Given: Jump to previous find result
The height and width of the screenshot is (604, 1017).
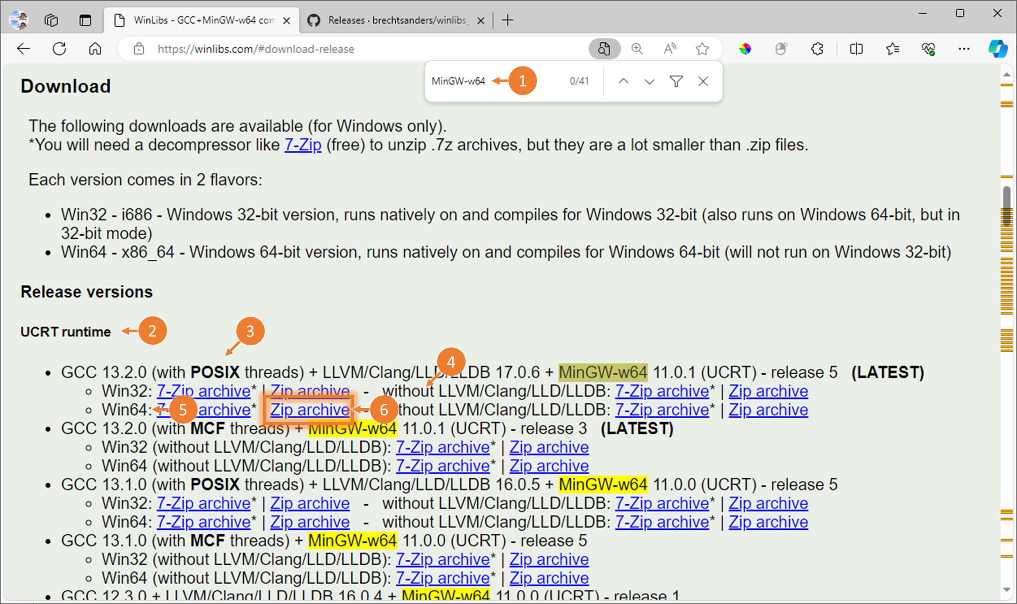Looking at the screenshot, I should pos(623,81).
